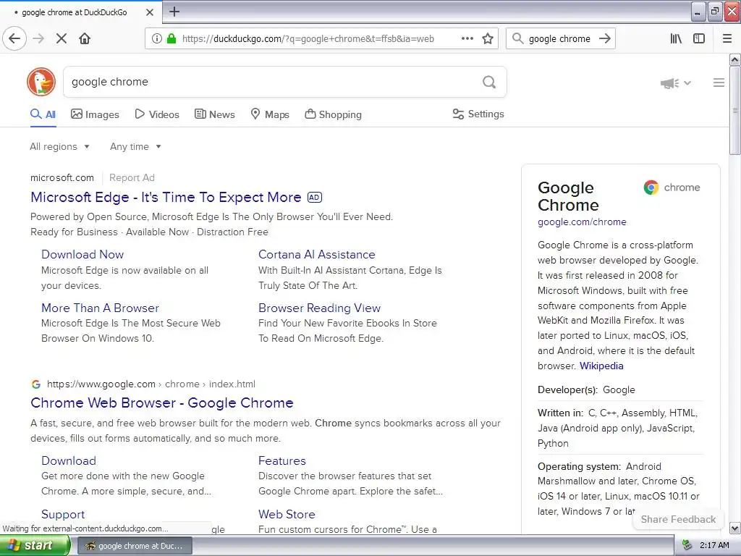Image resolution: width=741 pixels, height=556 pixels.
Task: Open Browser Reading View link
Action: (319, 308)
